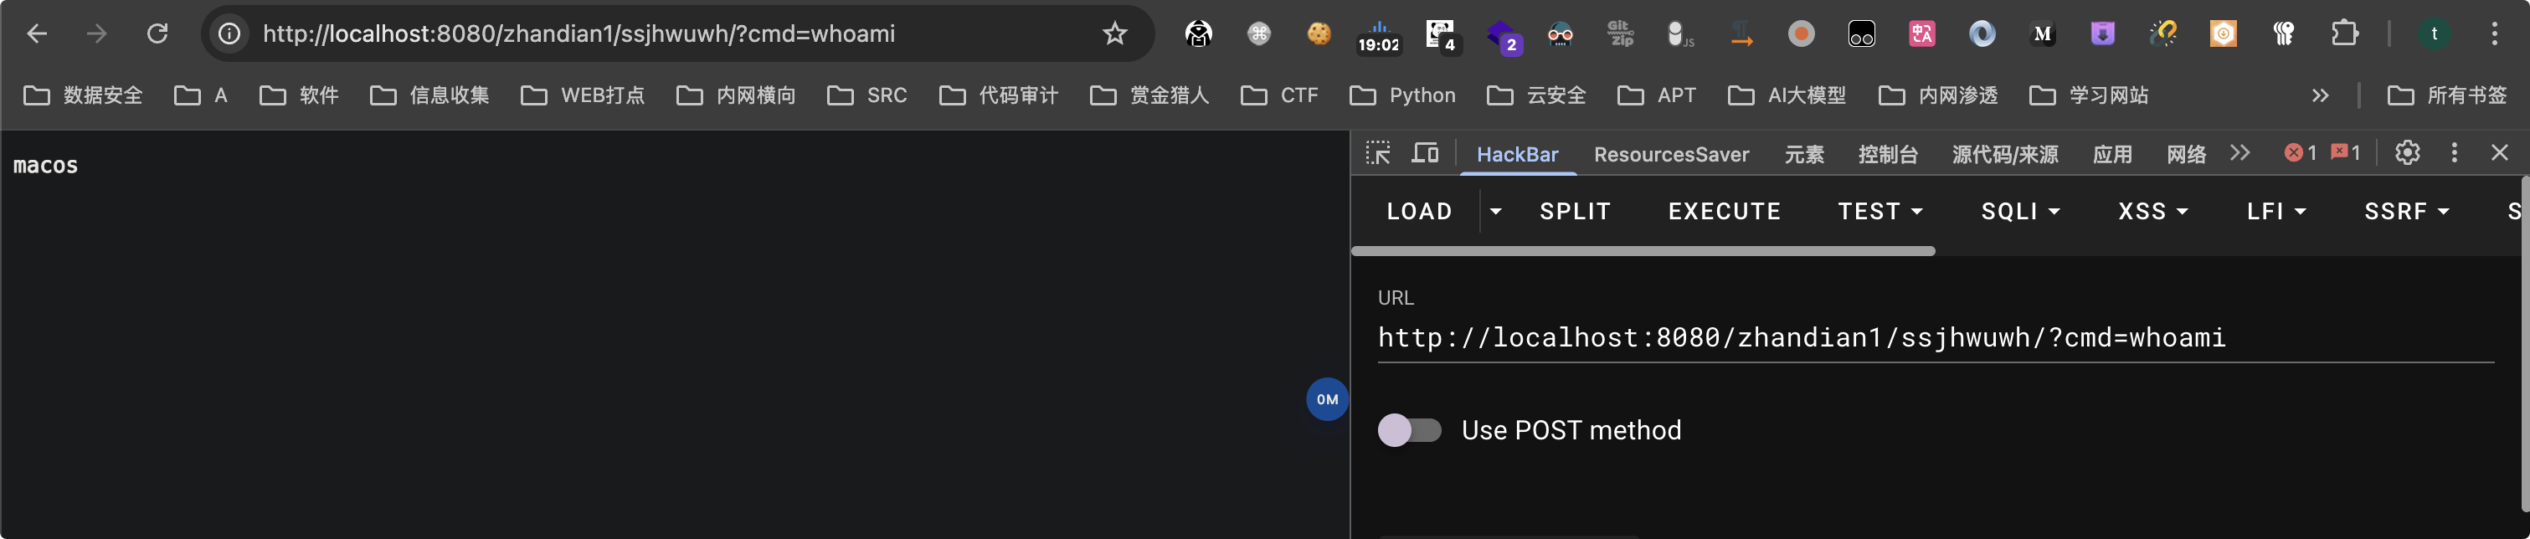Expand the LFI dropdown menu

(x=2275, y=211)
